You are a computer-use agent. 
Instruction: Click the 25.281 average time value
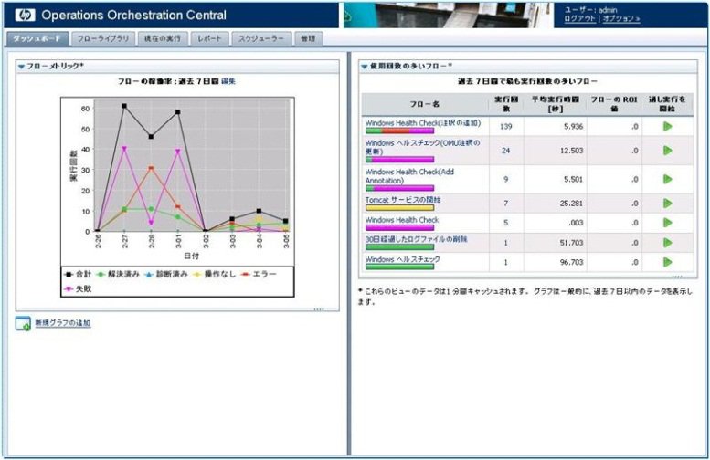click(571, 204)
